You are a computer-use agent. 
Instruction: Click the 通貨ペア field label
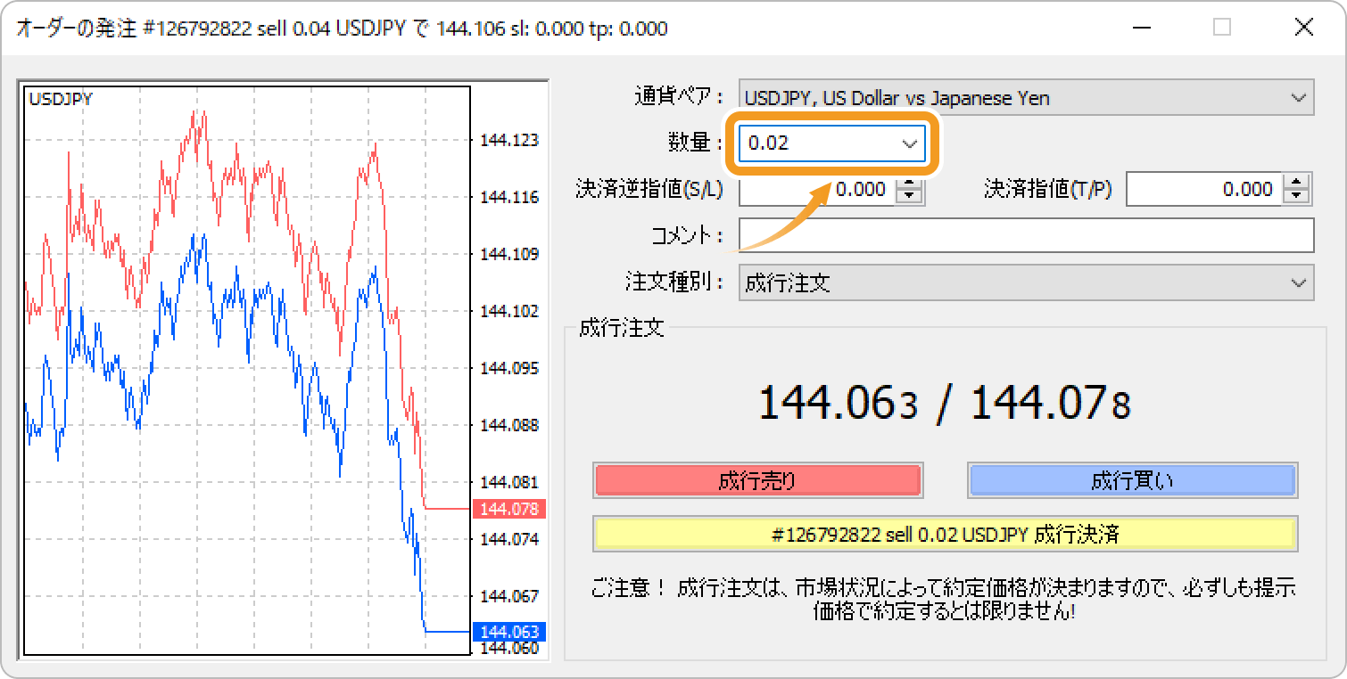(x=679, y=98)
